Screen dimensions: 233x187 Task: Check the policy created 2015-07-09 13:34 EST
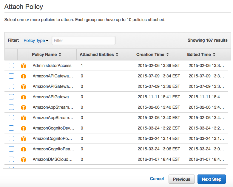point(11,76)
